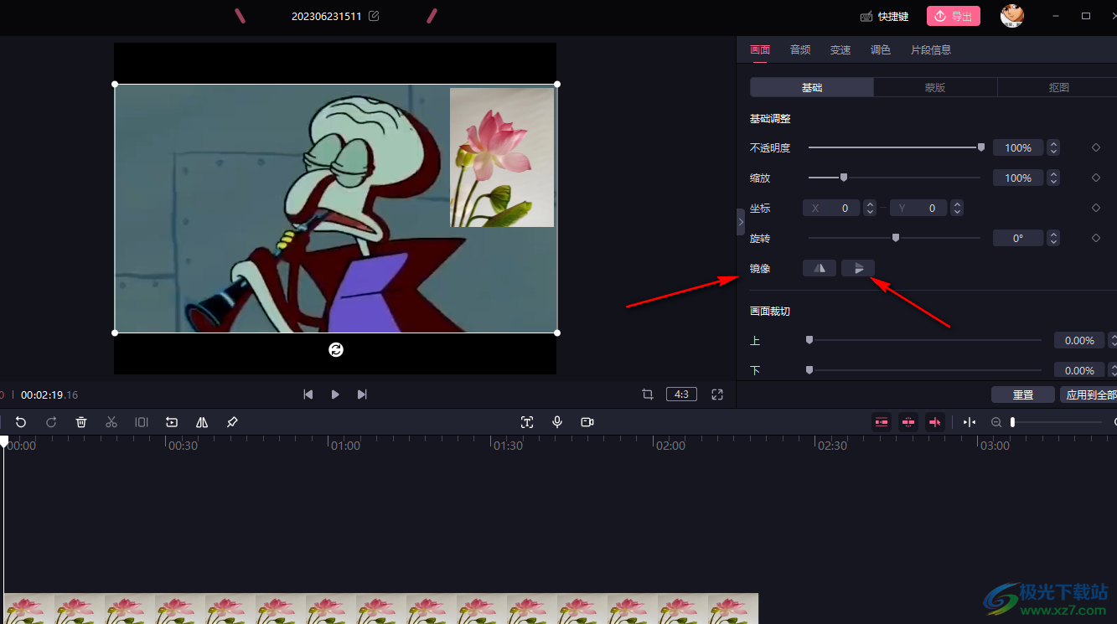Click the scale value stepper arrows
The image size is (1117, 624).
coord(1053,178)
